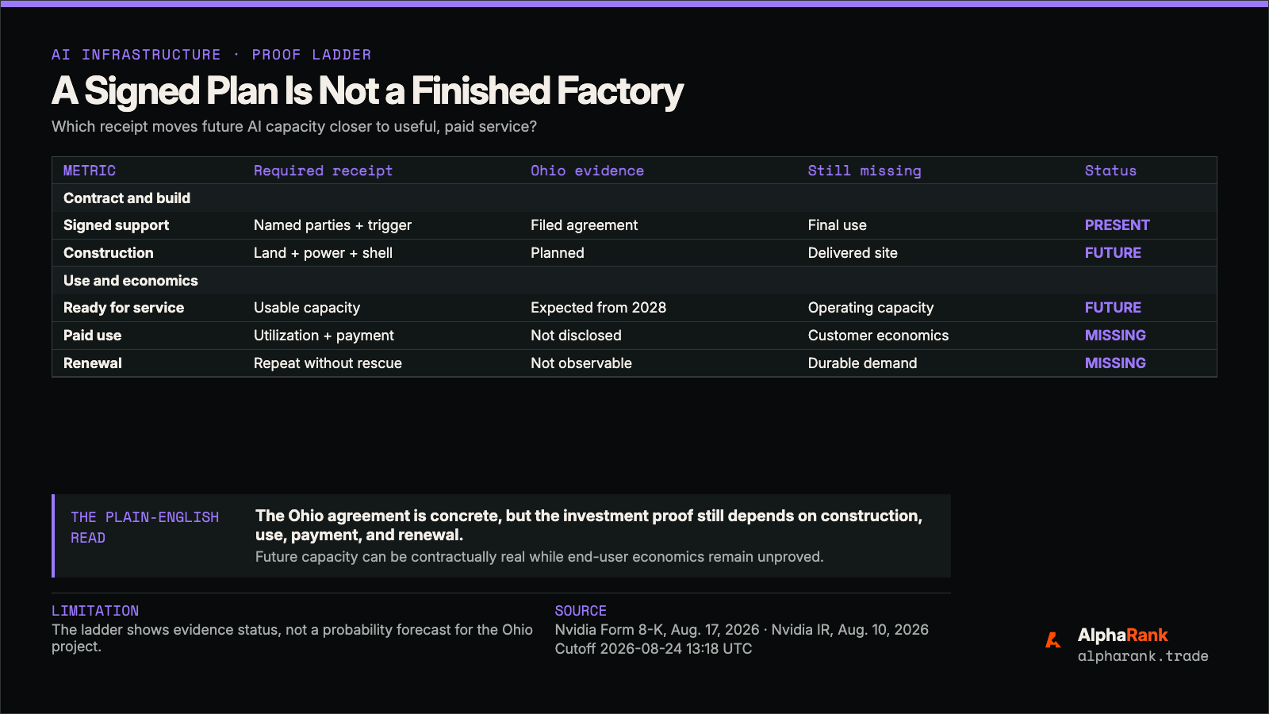The width and height of the screenshot is (1269, 714).
Task: Click the SOURCE heading
Action: coord(581,611)
